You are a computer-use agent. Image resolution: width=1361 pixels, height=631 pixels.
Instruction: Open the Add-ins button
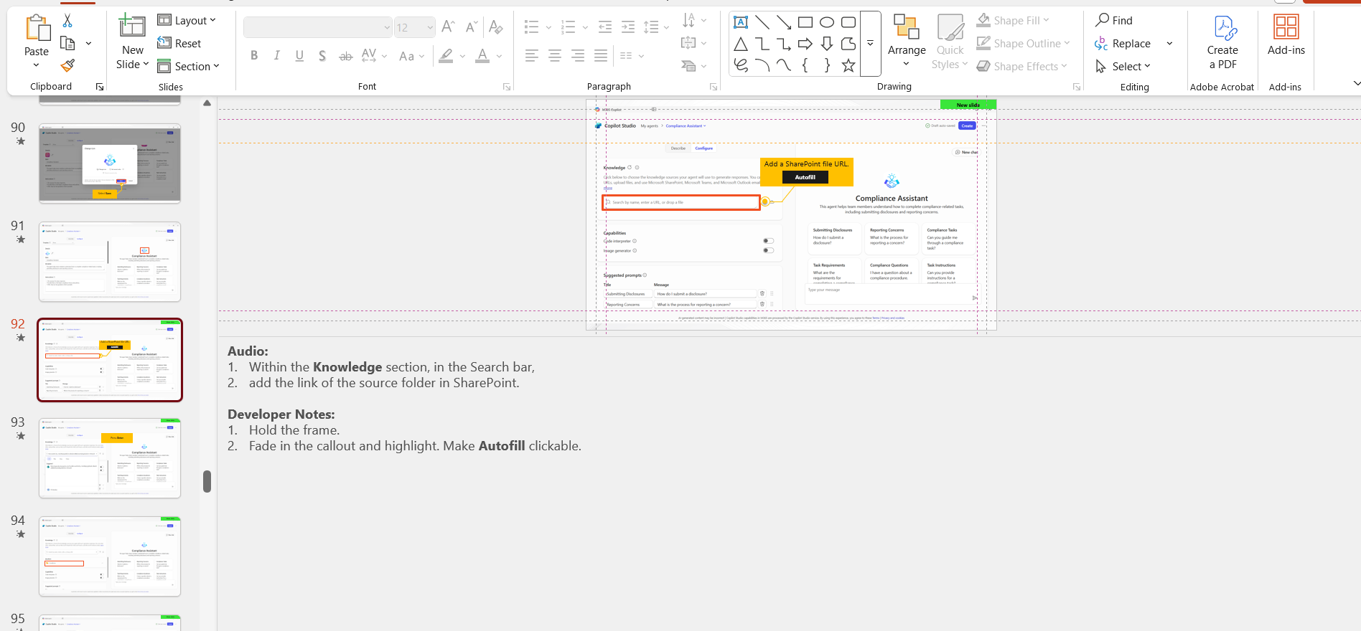pyautogui.click(x=1286, y=36)
